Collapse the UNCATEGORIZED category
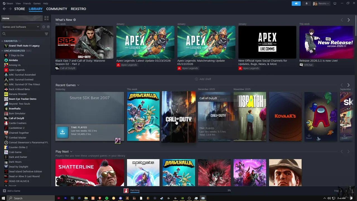 [3, 51]
